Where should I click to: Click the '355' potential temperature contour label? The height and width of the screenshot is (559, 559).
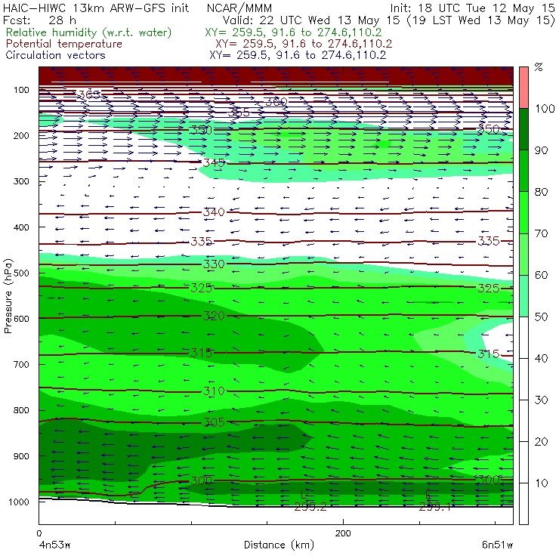click(239, 113)
